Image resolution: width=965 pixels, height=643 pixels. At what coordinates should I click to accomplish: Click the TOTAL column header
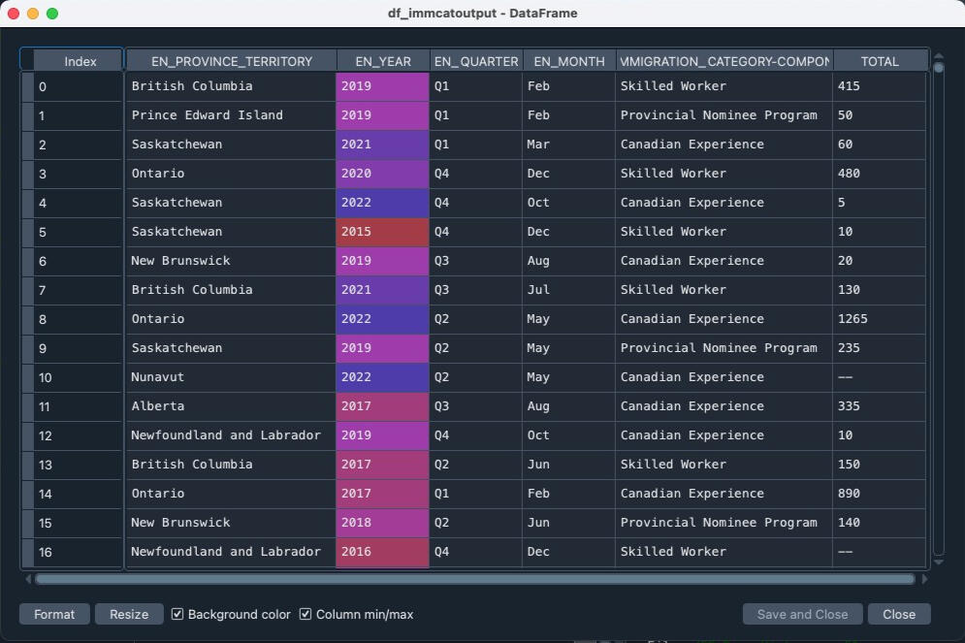pyautogui.click(x=880, y=61)
